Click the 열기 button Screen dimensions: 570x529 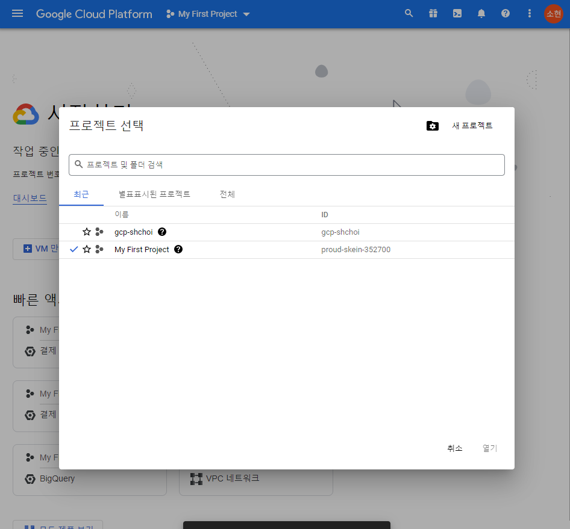click(490, 448)
